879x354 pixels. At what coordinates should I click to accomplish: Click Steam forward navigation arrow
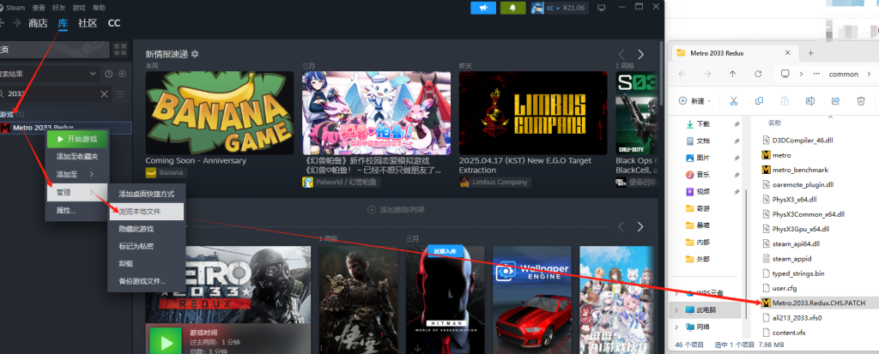tap(17, 23)
